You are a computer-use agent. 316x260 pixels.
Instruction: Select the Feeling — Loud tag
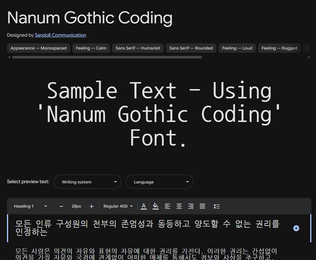tap(237, 48)
